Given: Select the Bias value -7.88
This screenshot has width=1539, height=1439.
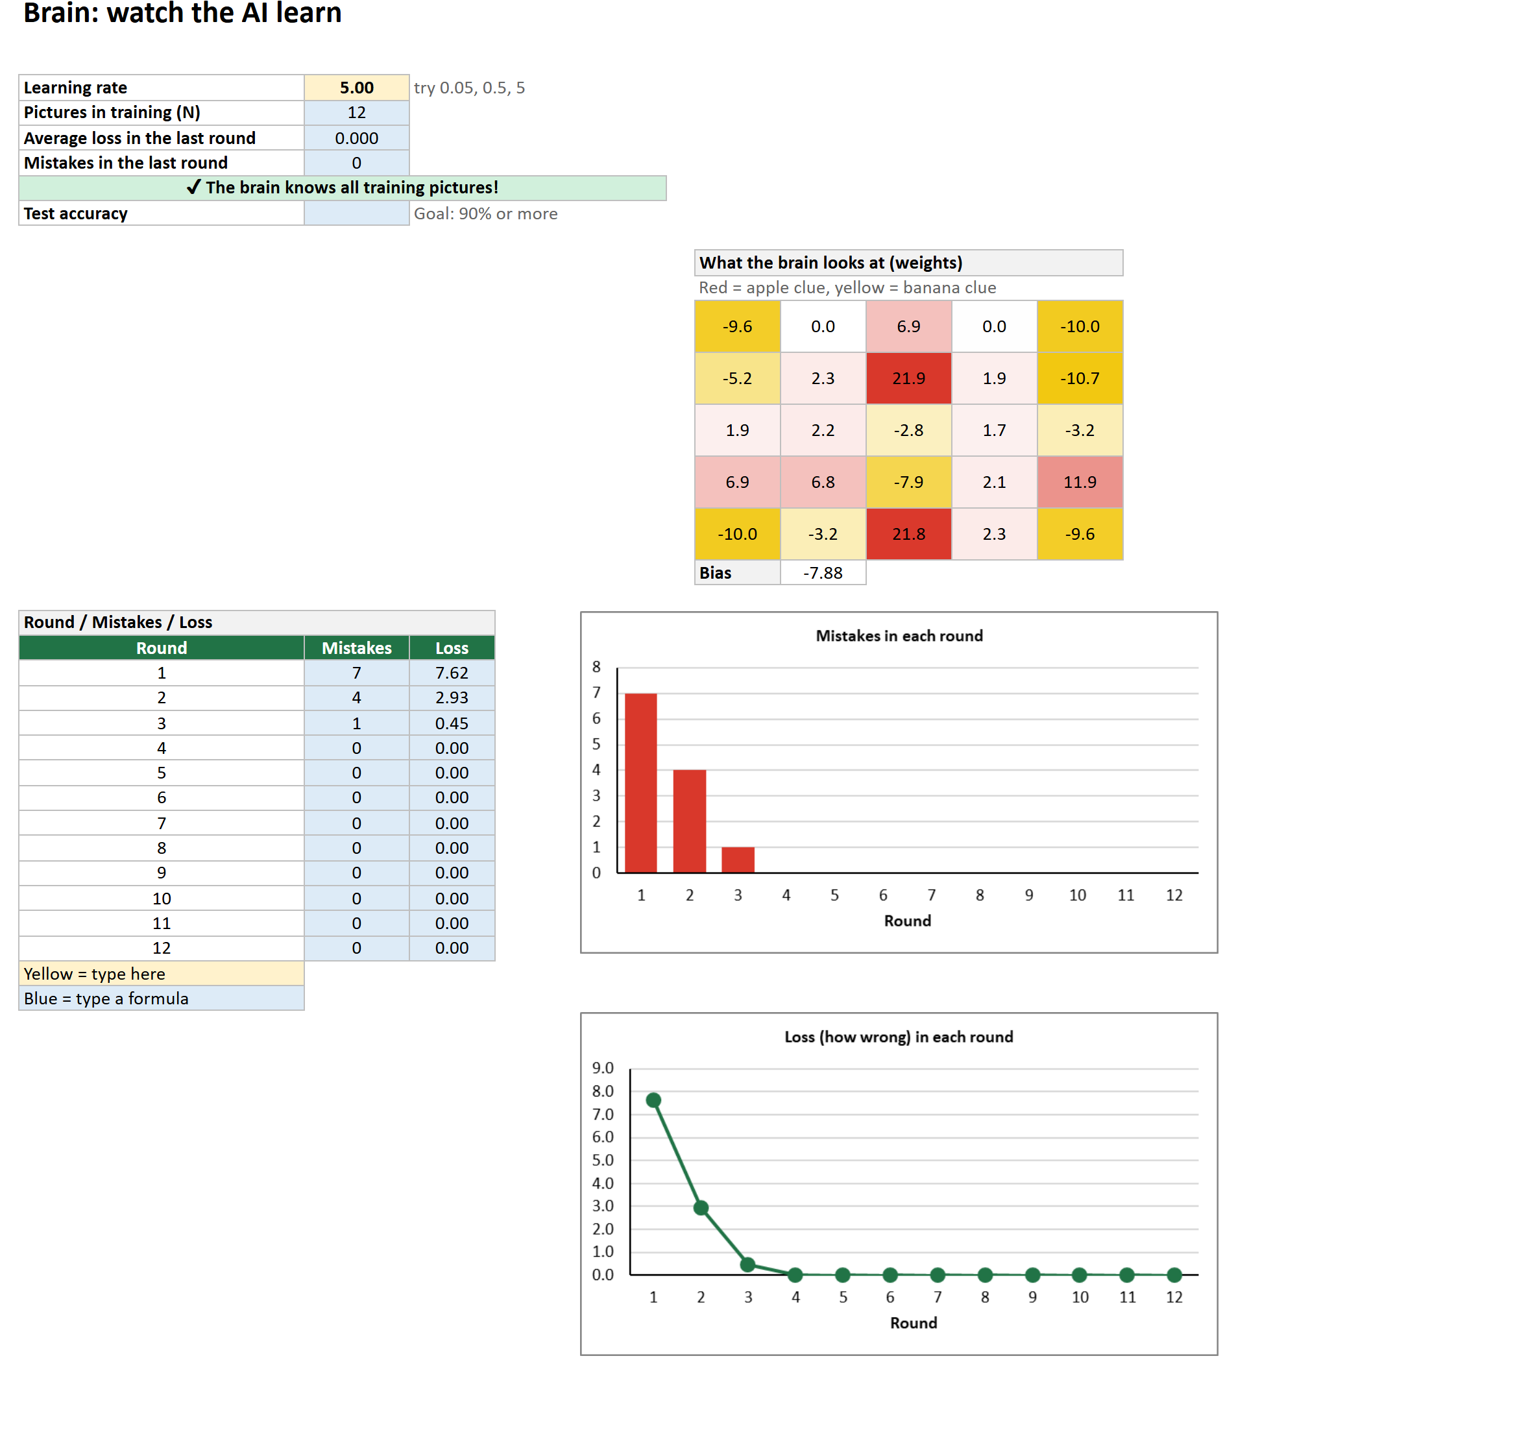Looking at the screenshot, I should (x=823, y=573).
